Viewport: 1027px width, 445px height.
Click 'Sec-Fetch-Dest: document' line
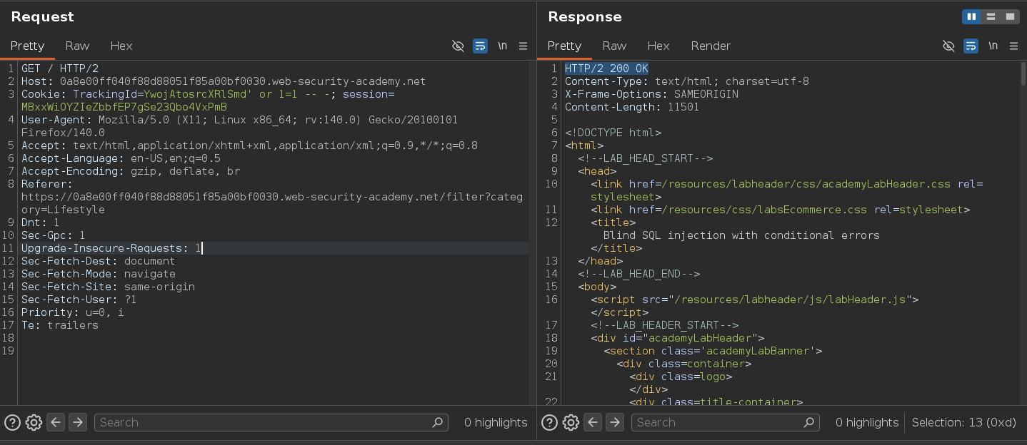pyautogui.click(x=99, y=261)
